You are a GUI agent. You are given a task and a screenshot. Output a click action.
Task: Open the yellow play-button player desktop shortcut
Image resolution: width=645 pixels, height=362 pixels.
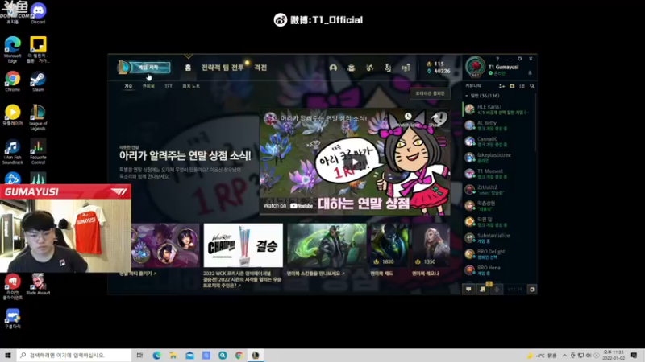12,115
